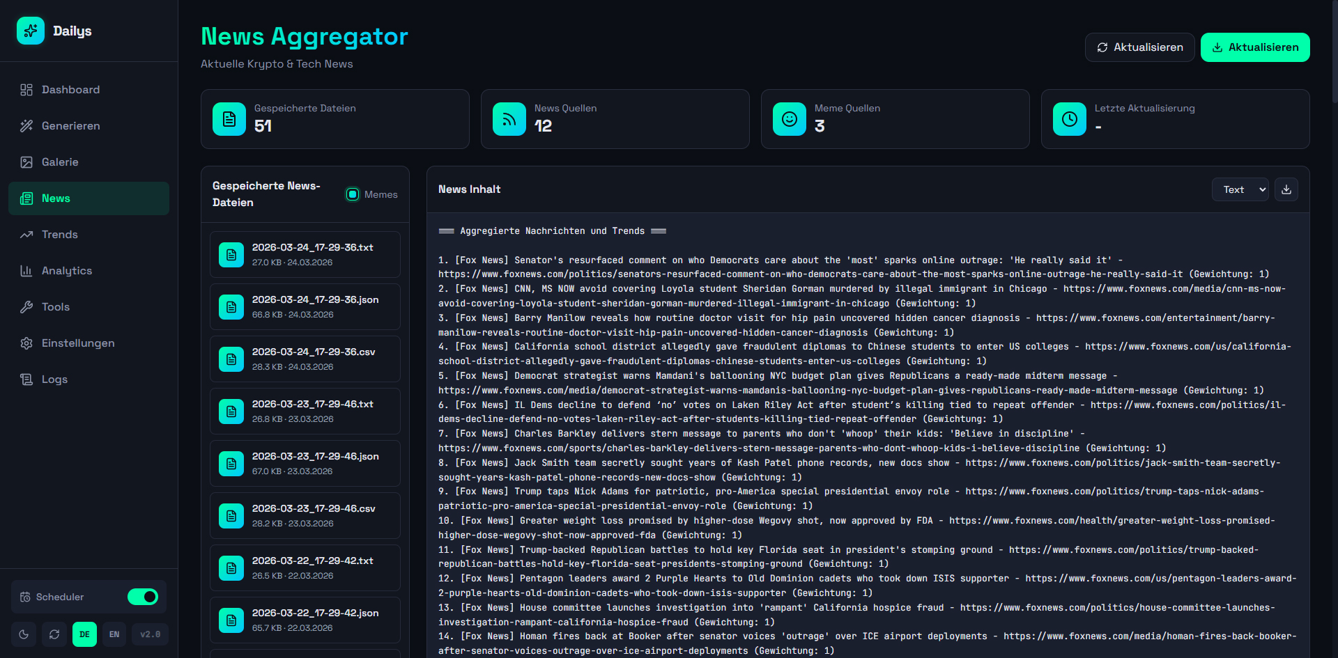1338x658 pixels.
Task: Toggle dark mode with moon icon
Action: tap(24, 634)
